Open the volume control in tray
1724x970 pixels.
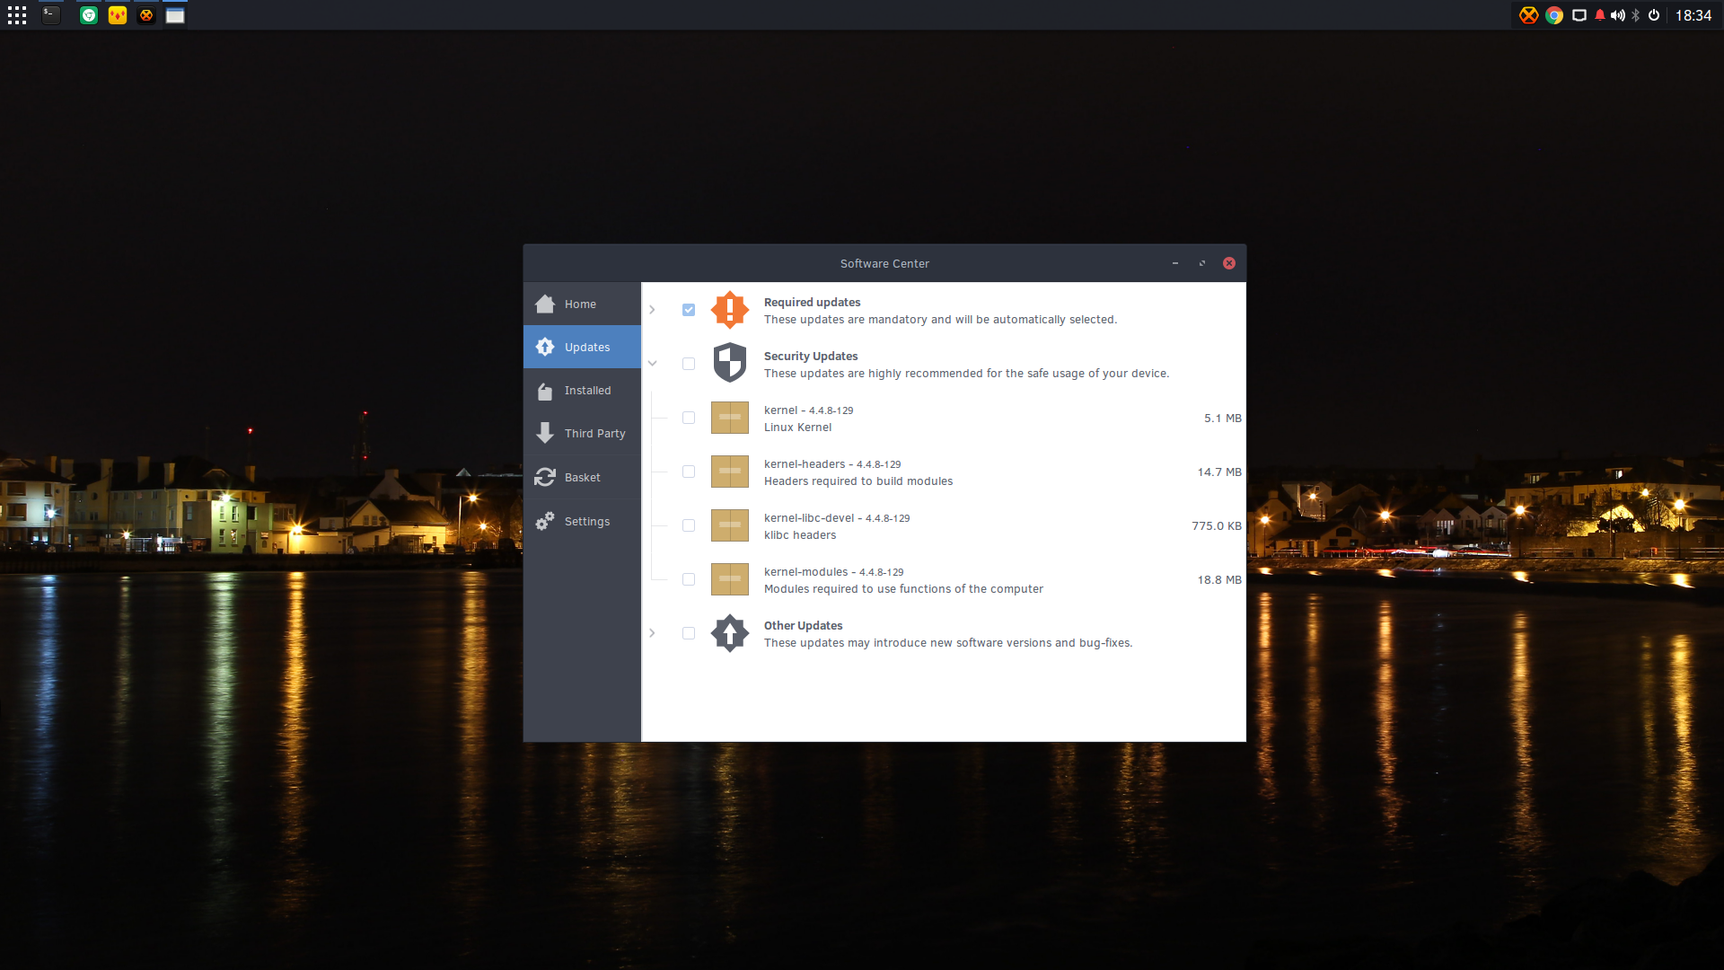pos(1618,15)
